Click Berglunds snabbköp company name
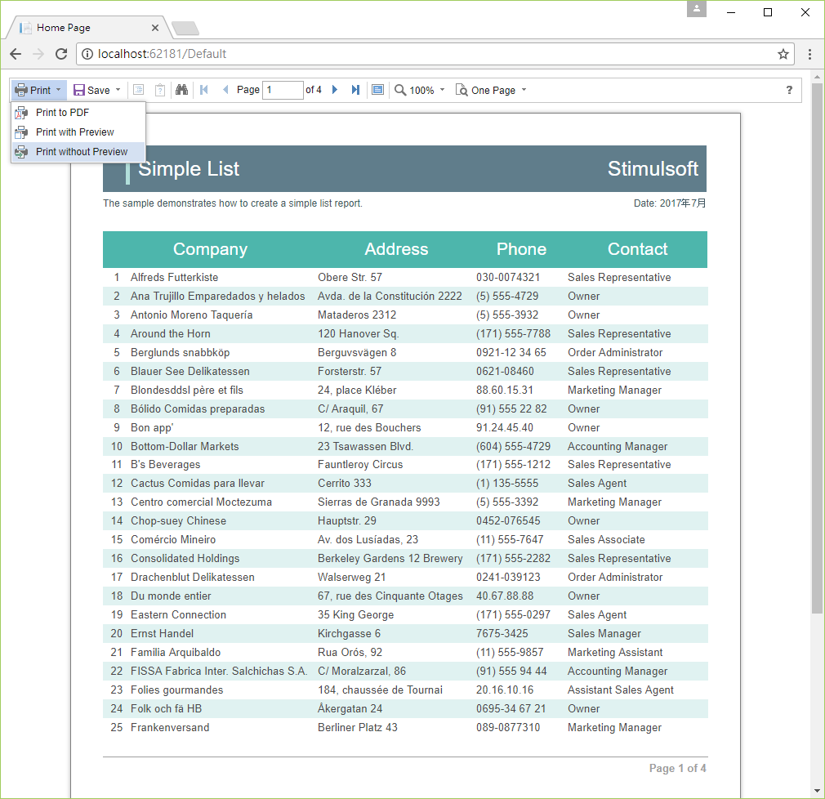825x799 pixels. click(x=180, y=353)
